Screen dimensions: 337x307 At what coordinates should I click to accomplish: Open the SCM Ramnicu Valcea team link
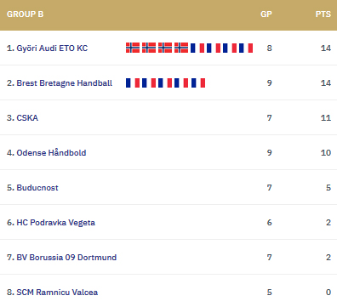[x=57, y=293]
